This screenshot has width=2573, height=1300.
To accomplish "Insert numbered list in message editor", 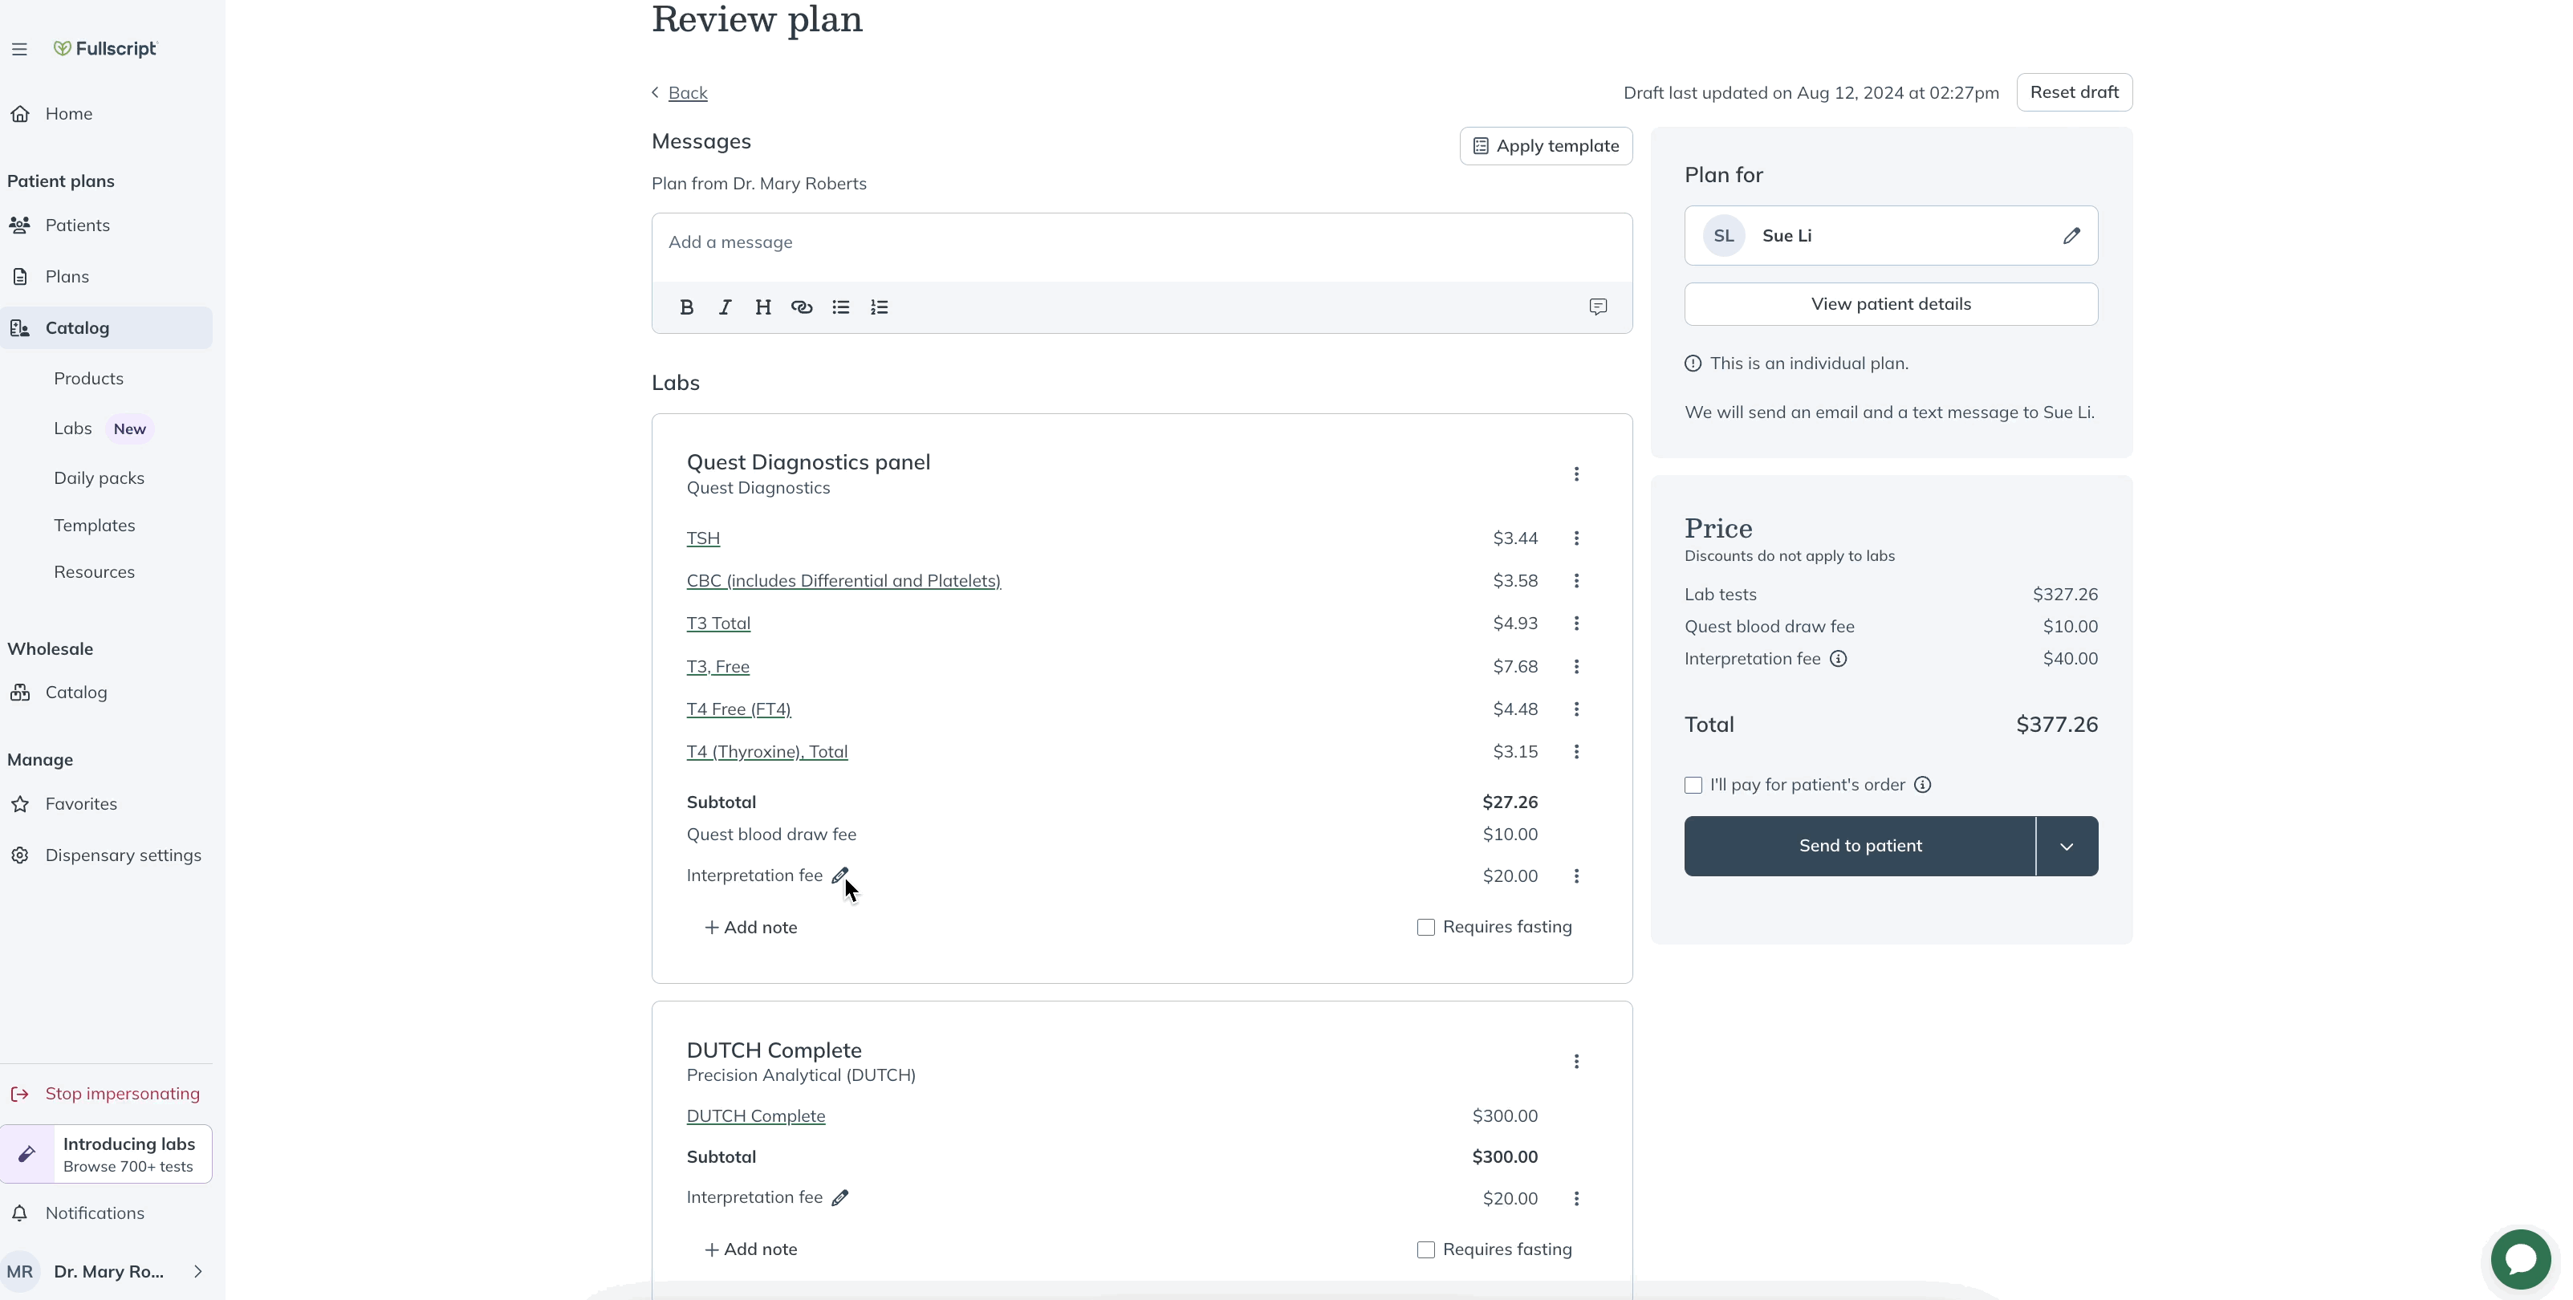I will click(x=879, y=307).
